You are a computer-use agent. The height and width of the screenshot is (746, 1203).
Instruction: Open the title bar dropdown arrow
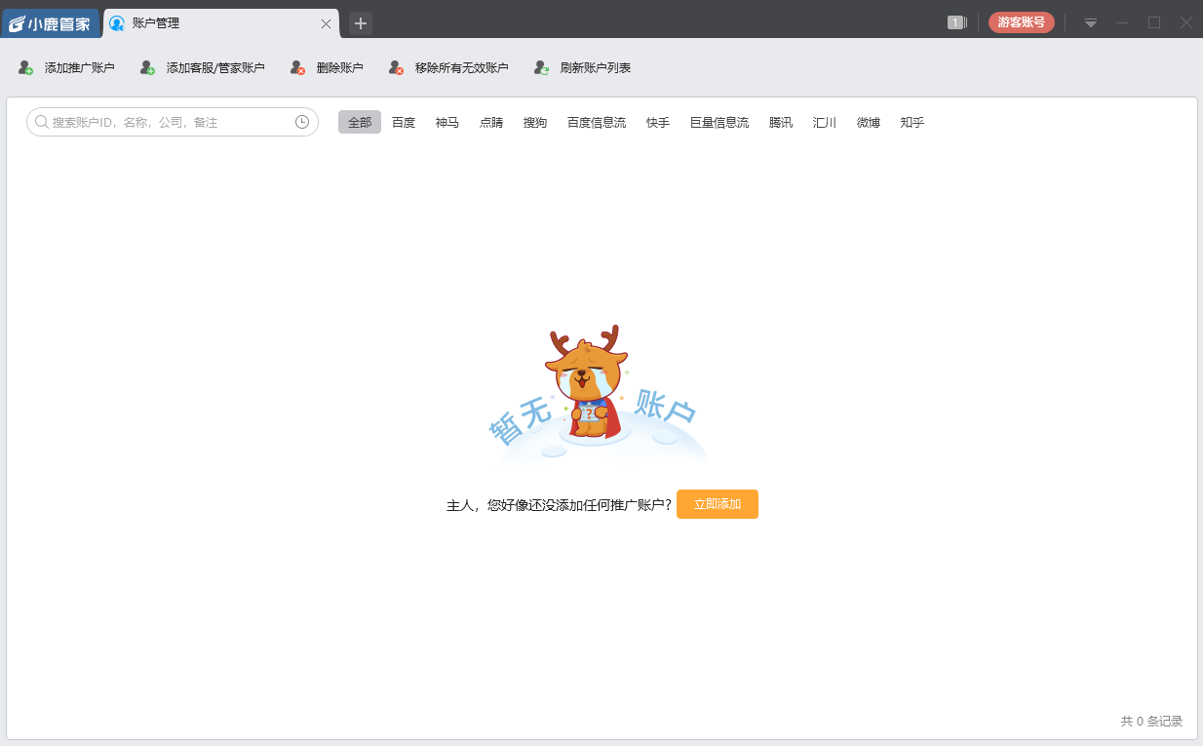click(x=1090, y=21)
